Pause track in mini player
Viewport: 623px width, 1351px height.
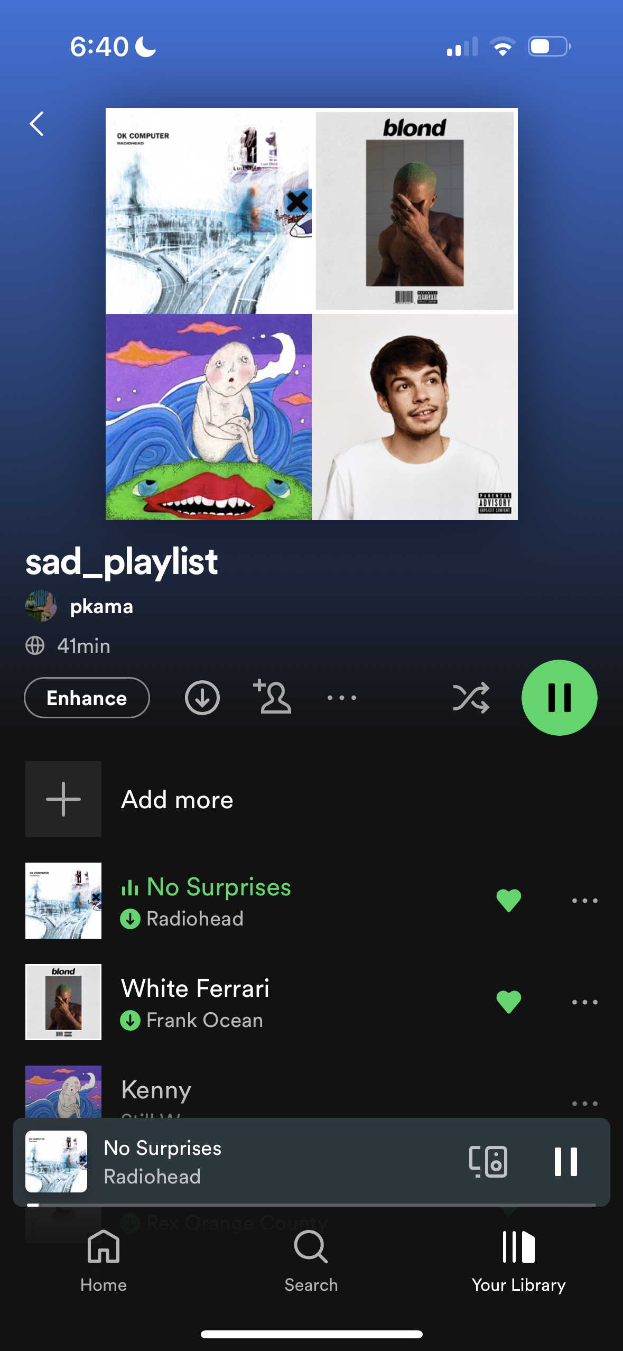pos(566,1161)
